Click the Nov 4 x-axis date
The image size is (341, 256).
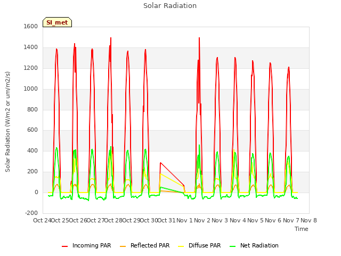pyautogui.click(x=238, y=220)
